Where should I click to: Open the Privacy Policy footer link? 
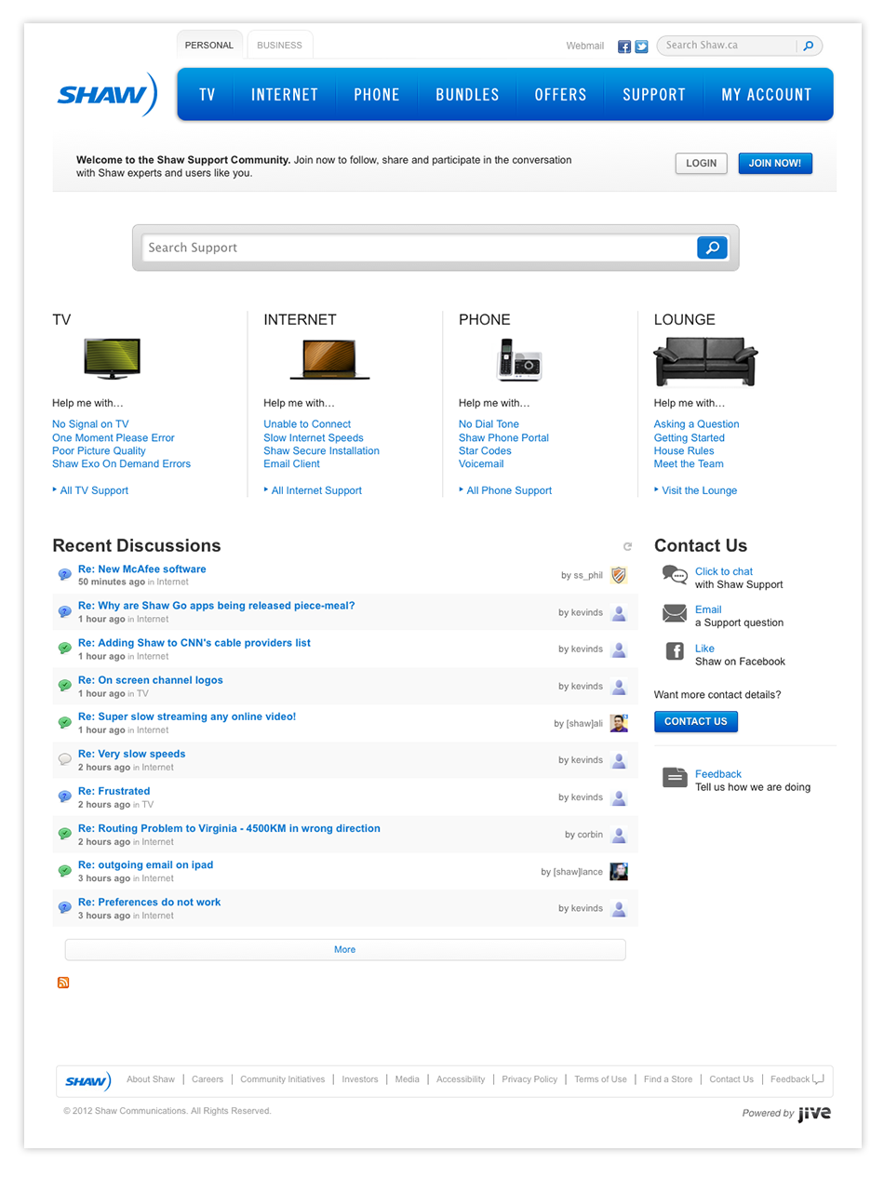(x=529, y=1079)
